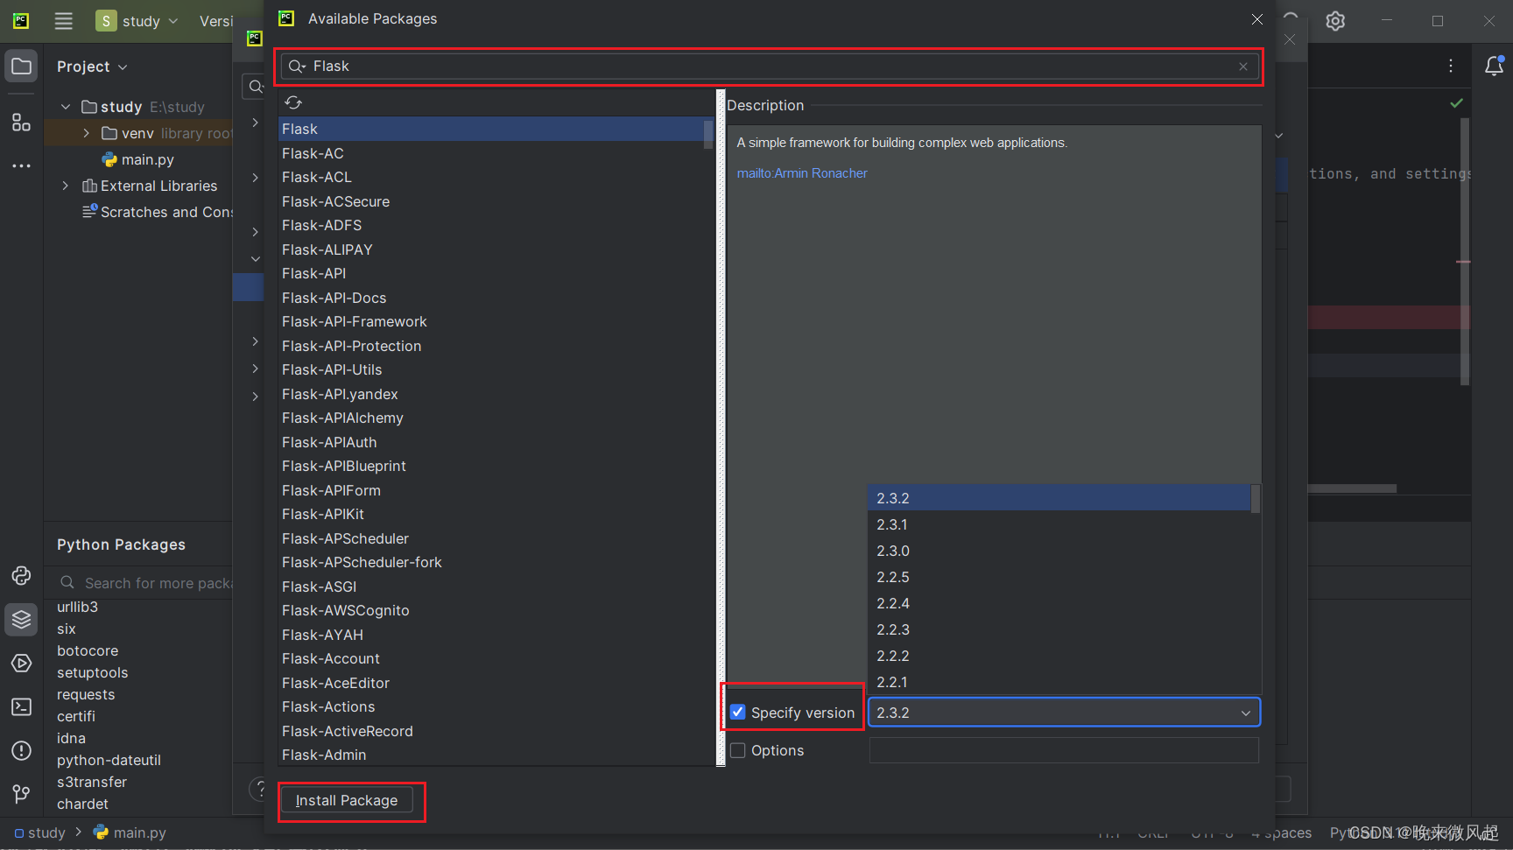Open the version combo box showing 2.3.2
The image size is (1513, 850).
(x=1064, y=713)
